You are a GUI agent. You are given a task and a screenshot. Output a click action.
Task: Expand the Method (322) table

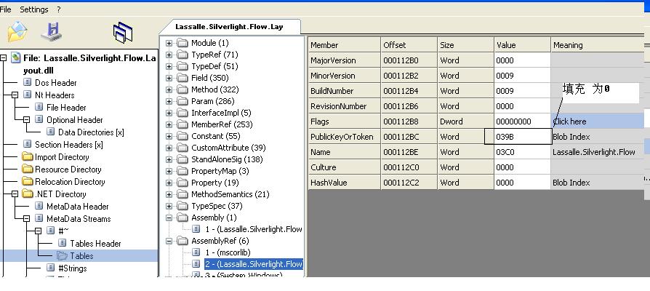(169, 89)
